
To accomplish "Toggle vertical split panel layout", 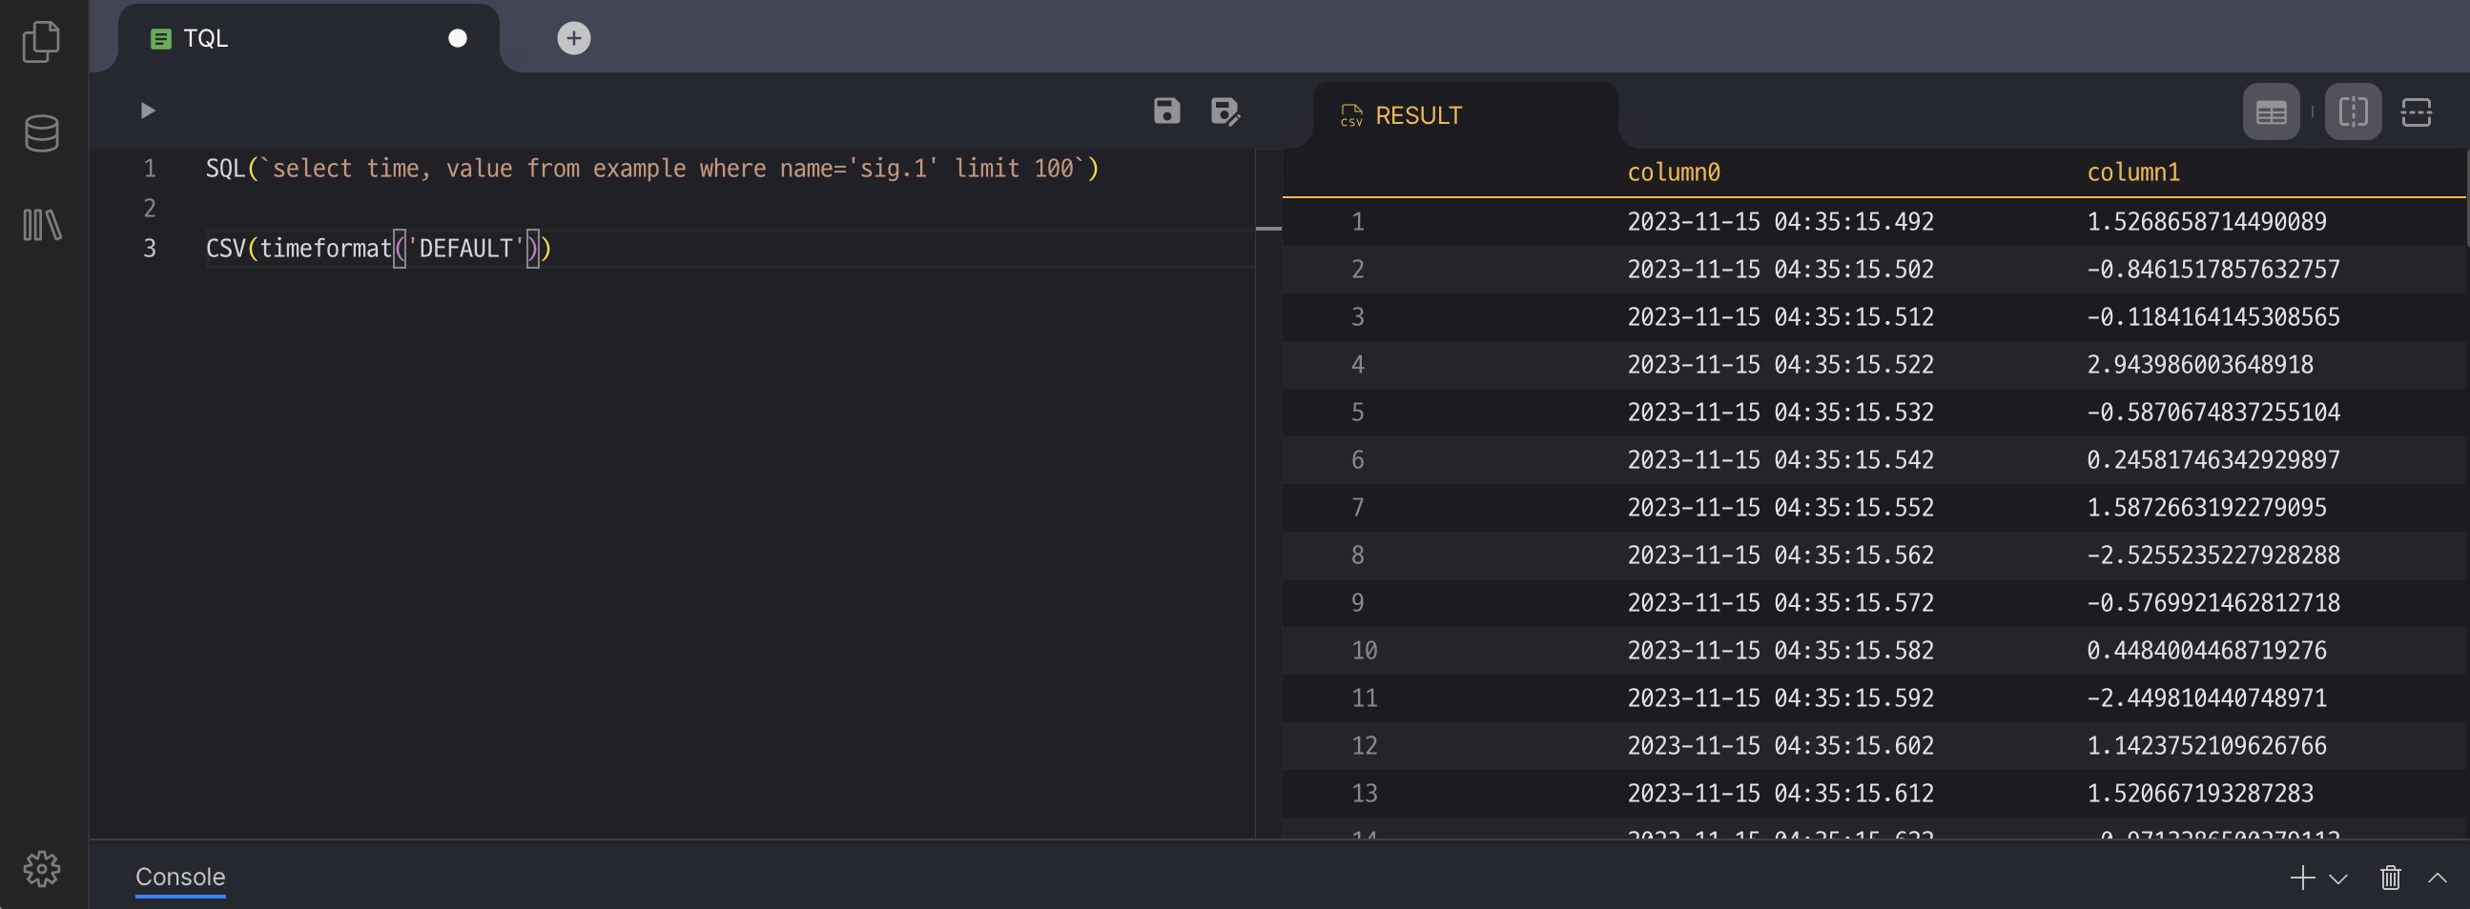I will coord(2353,113).
